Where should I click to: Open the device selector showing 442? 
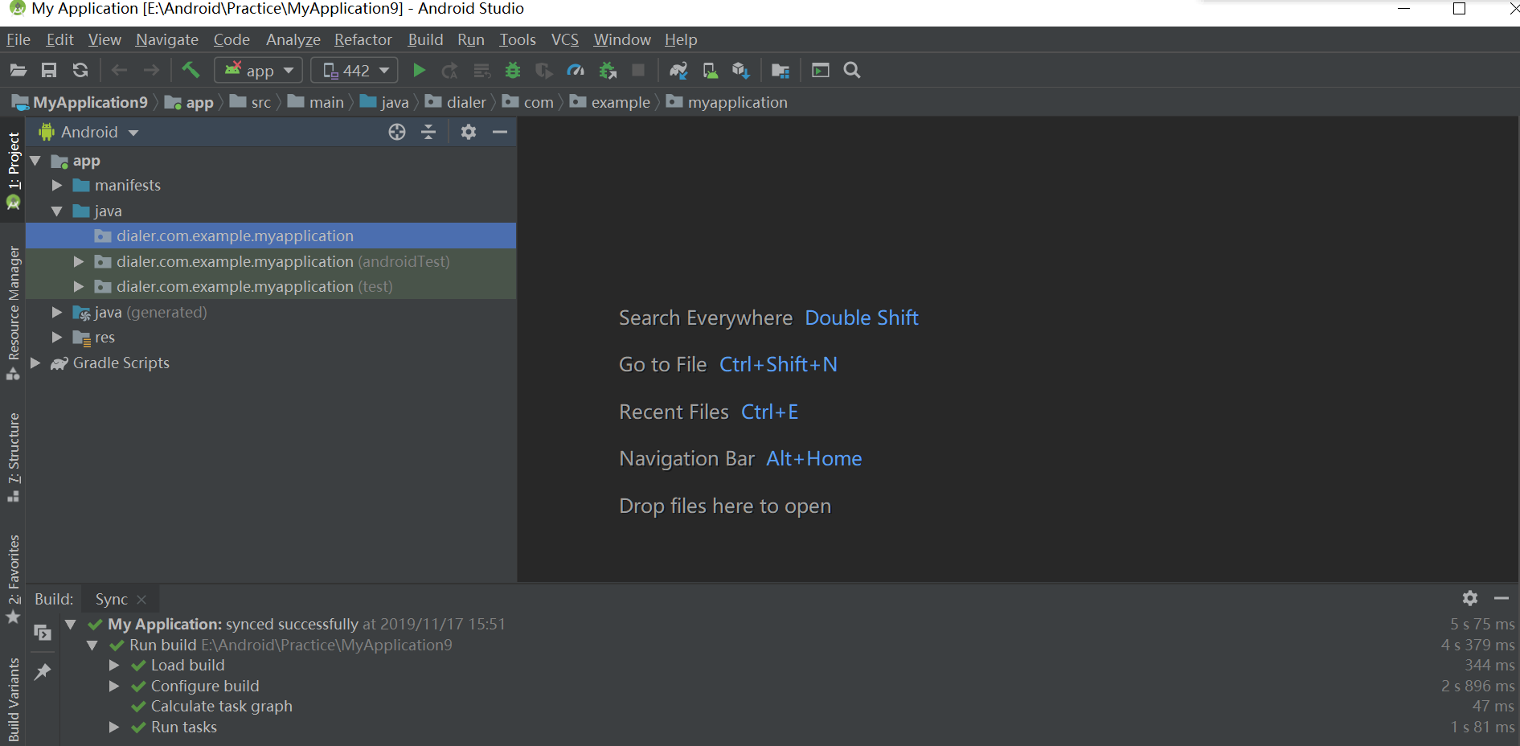[354, 70]
